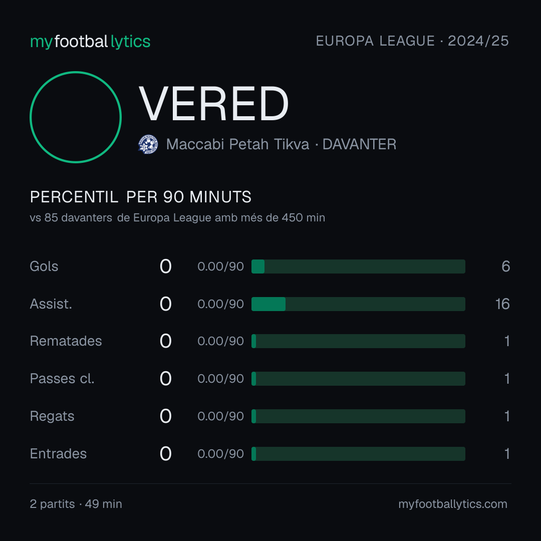The image size is (541, 541).
Task: Click the Gols stat label
Action: 44,266
